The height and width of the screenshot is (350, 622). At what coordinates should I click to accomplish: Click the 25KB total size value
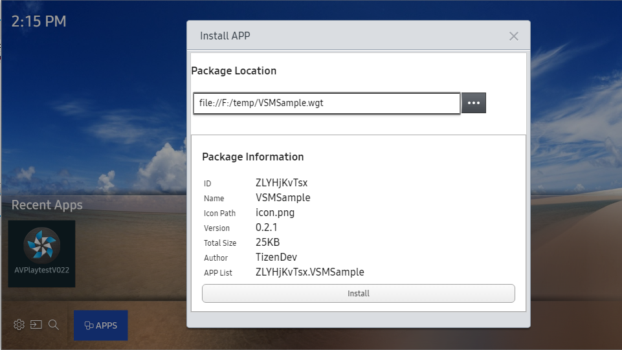pyautogui.click(x=267, y=243)
